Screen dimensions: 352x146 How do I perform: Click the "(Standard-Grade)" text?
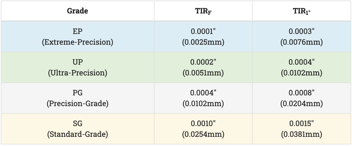[x=77, y=134]
